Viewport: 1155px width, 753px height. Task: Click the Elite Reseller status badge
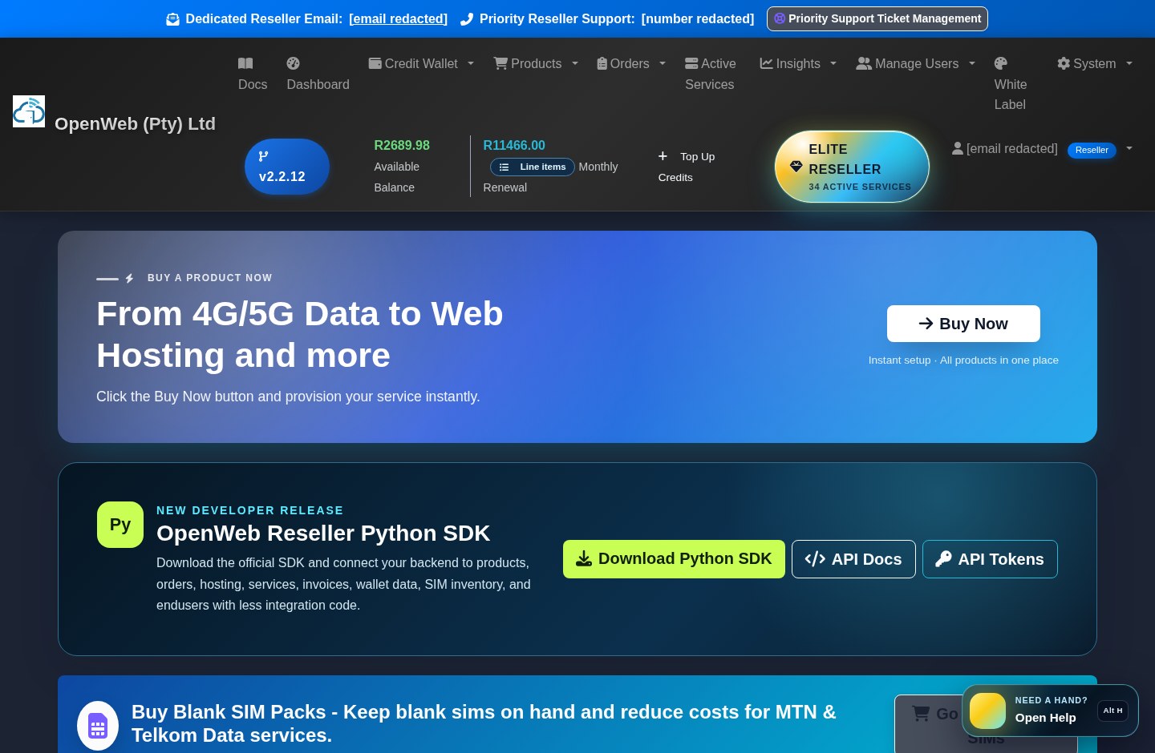click(852, 167)
